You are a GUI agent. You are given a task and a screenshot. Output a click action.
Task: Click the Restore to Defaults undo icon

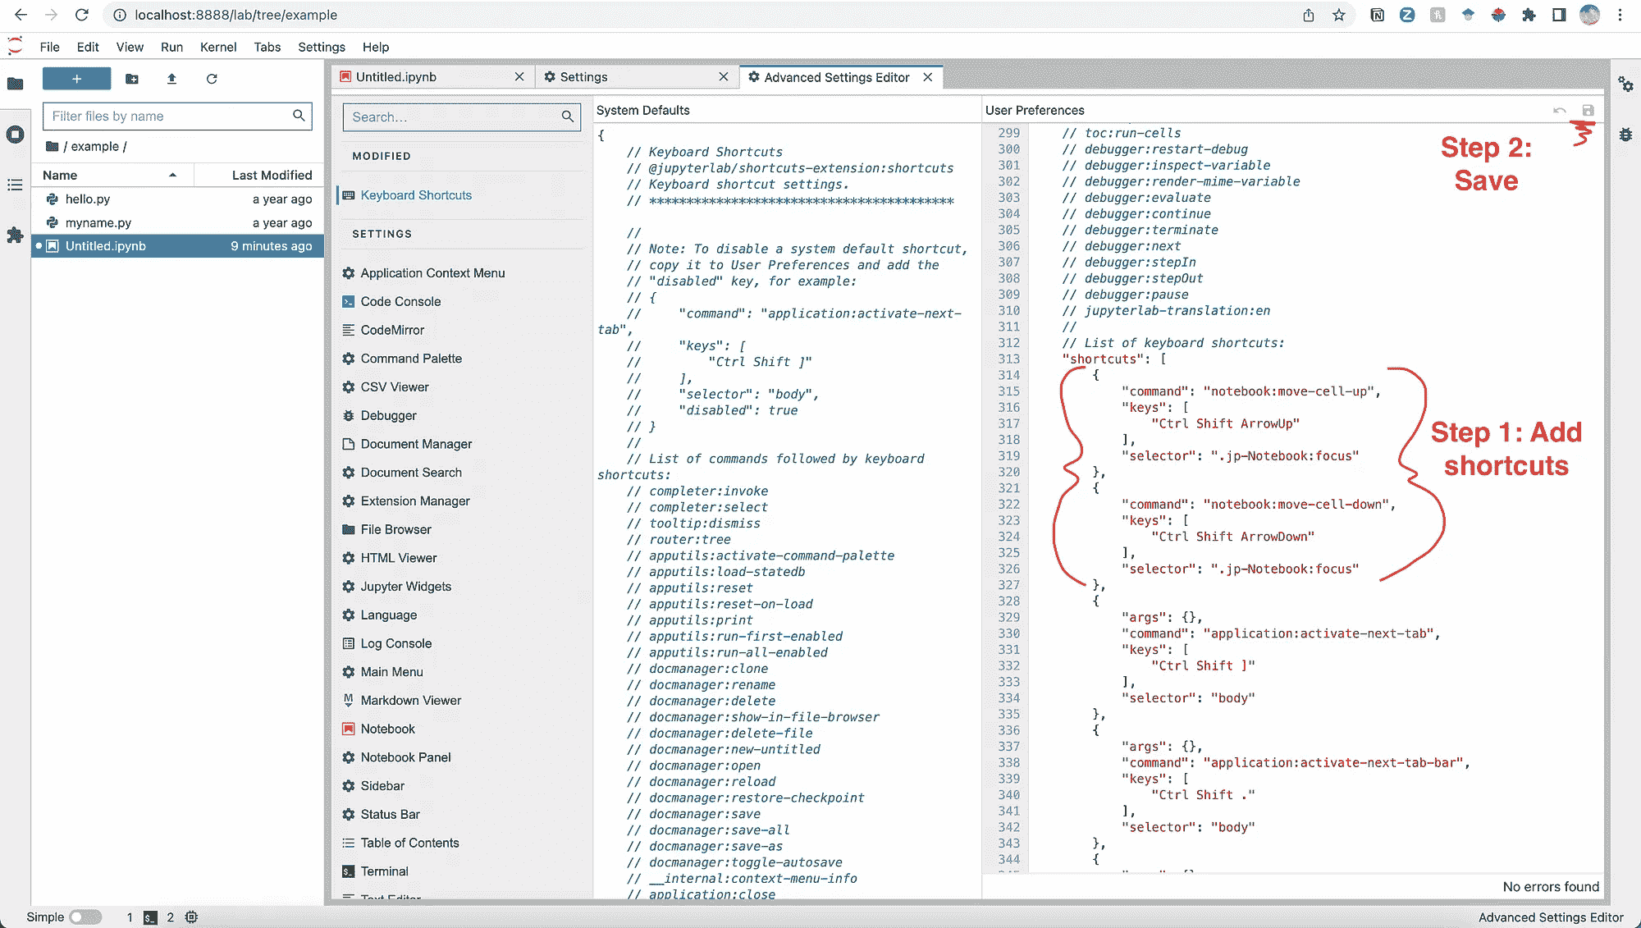(1560, 111)
